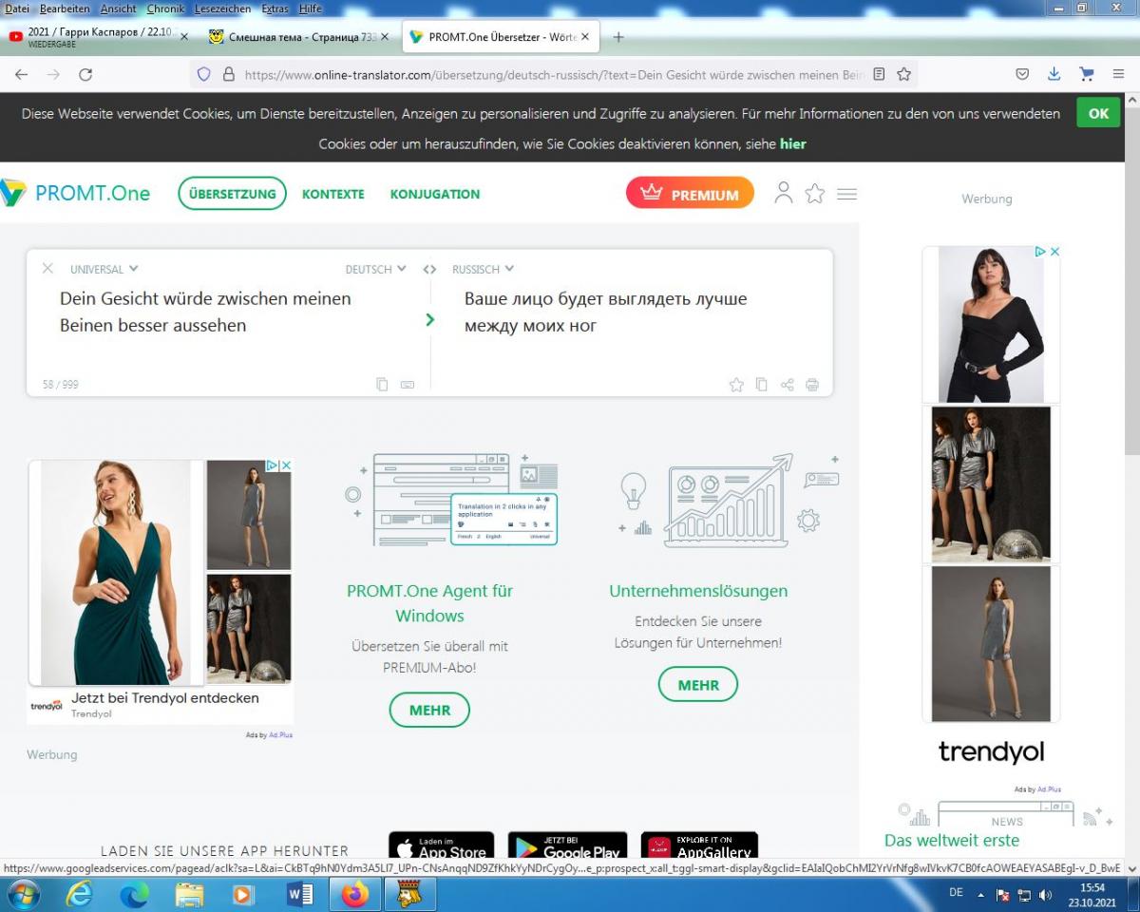Click the PROMT.One logo

point(75,193)
